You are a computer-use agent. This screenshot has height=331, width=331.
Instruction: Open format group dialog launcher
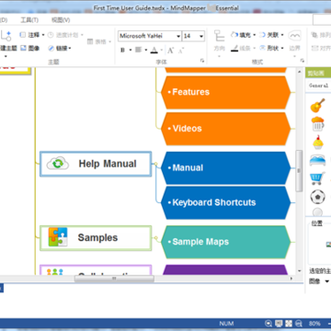302,61
